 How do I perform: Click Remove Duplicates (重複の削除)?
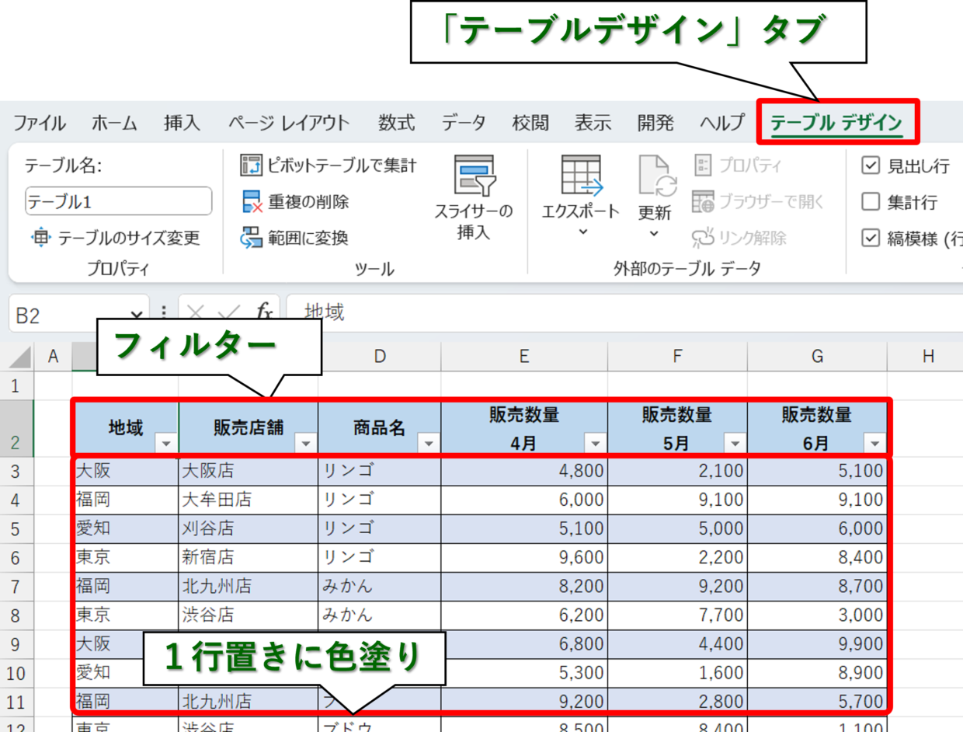click(295, 202)
